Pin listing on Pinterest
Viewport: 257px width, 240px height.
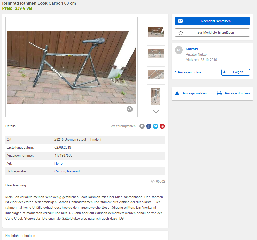(x=162, y=126)
